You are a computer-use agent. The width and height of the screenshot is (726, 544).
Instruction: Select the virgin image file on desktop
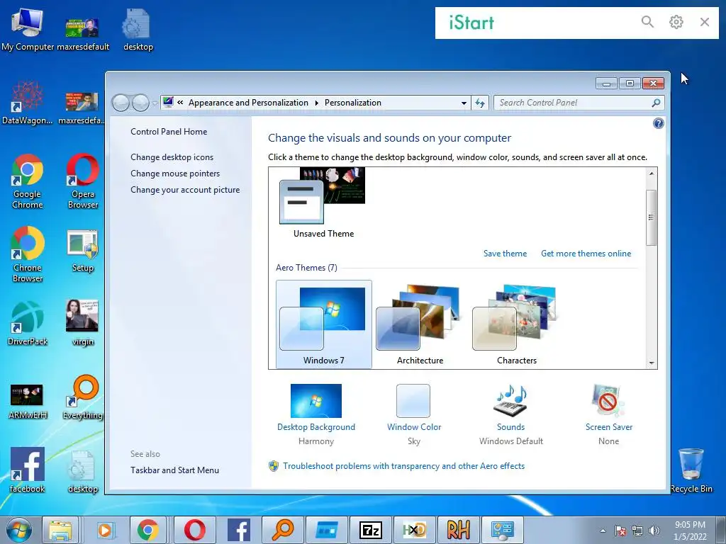(82, 323)
